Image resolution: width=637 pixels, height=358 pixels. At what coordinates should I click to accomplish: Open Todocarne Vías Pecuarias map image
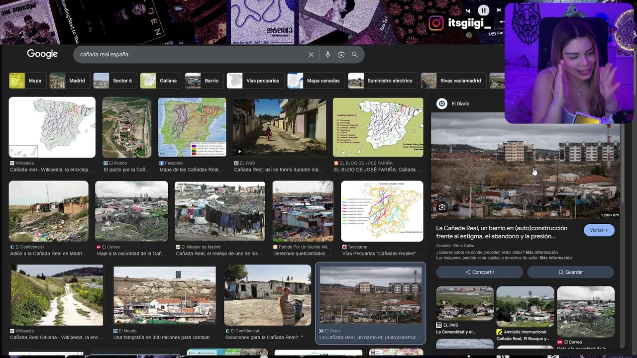point(382,211)
